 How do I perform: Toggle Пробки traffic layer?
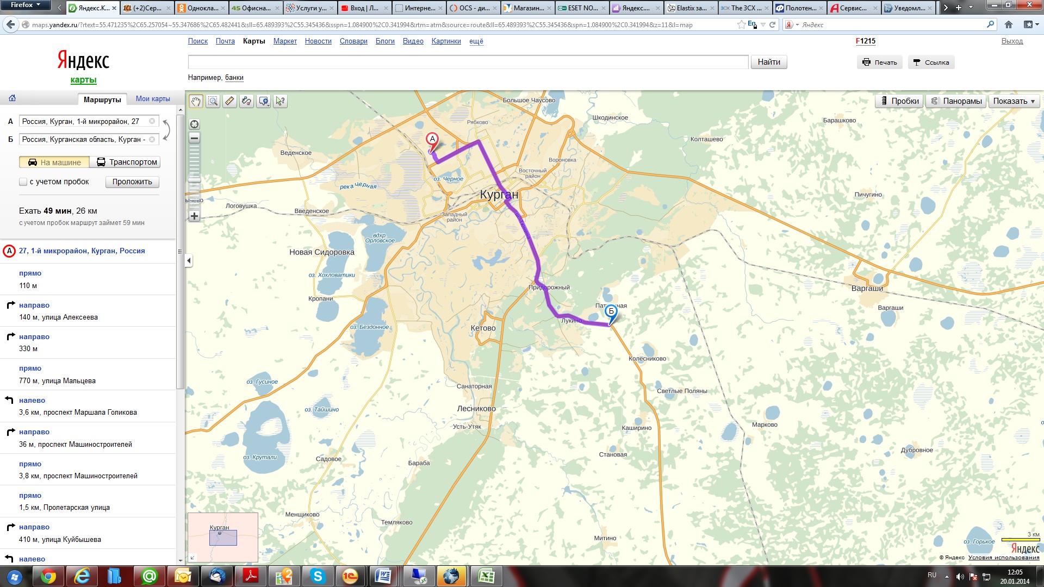(x=899, y=101)
